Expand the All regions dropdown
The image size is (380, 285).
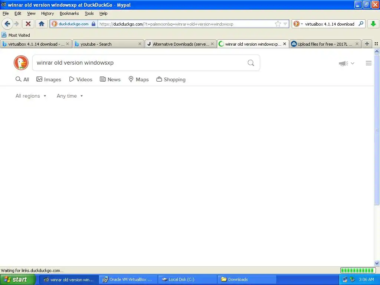(31, 96)
